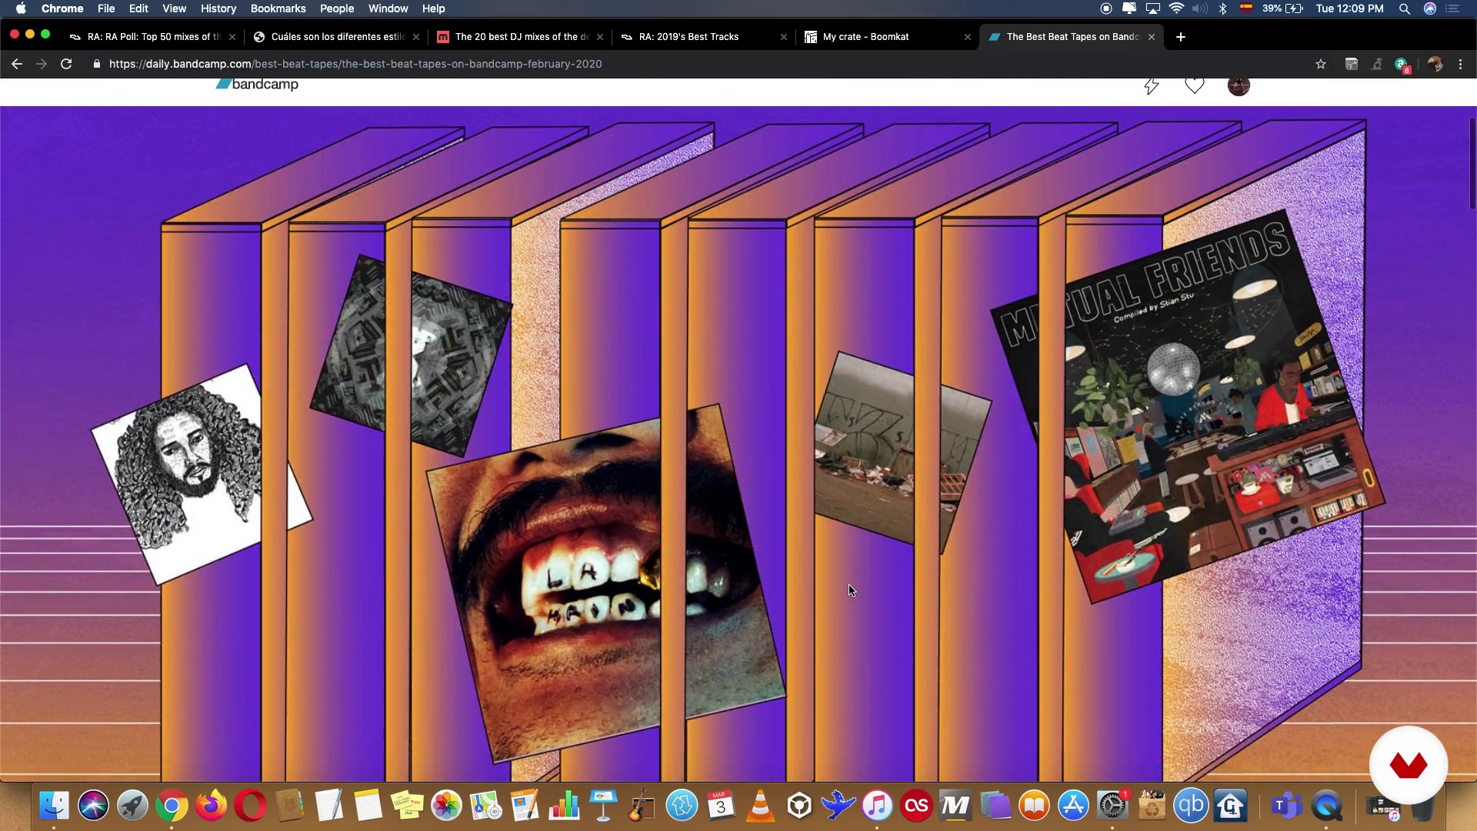Image resolution: width=1477 pixels, height=831 pixels.
Task: Open a new tab with the plus button
Action: pyautogui.click(x=1181, y=37)
